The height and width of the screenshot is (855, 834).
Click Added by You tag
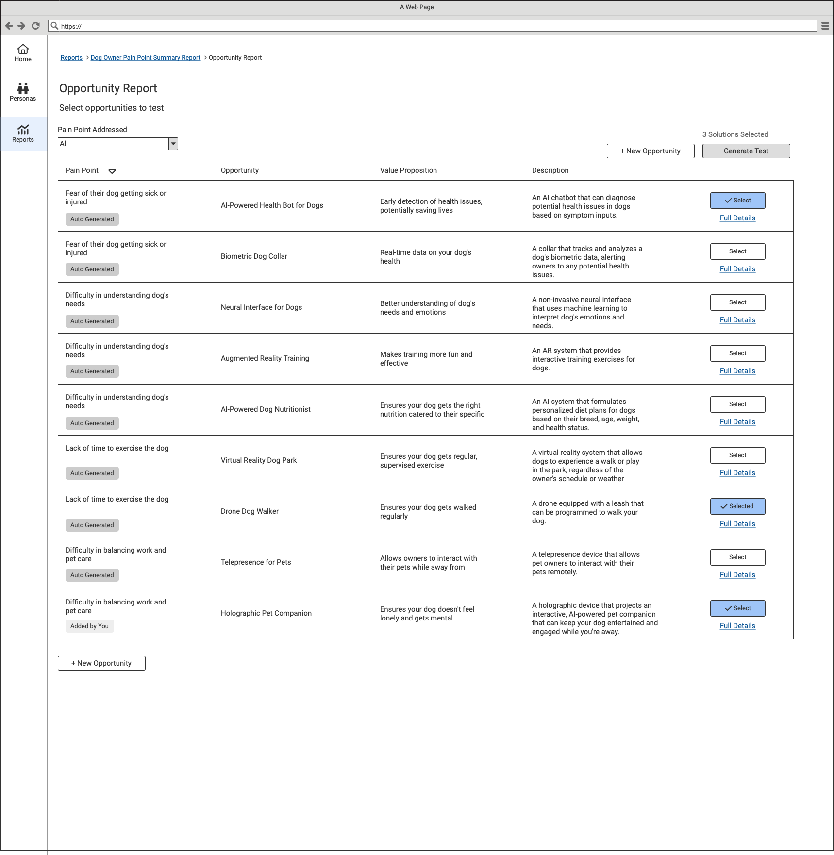(x=90, y=626)
